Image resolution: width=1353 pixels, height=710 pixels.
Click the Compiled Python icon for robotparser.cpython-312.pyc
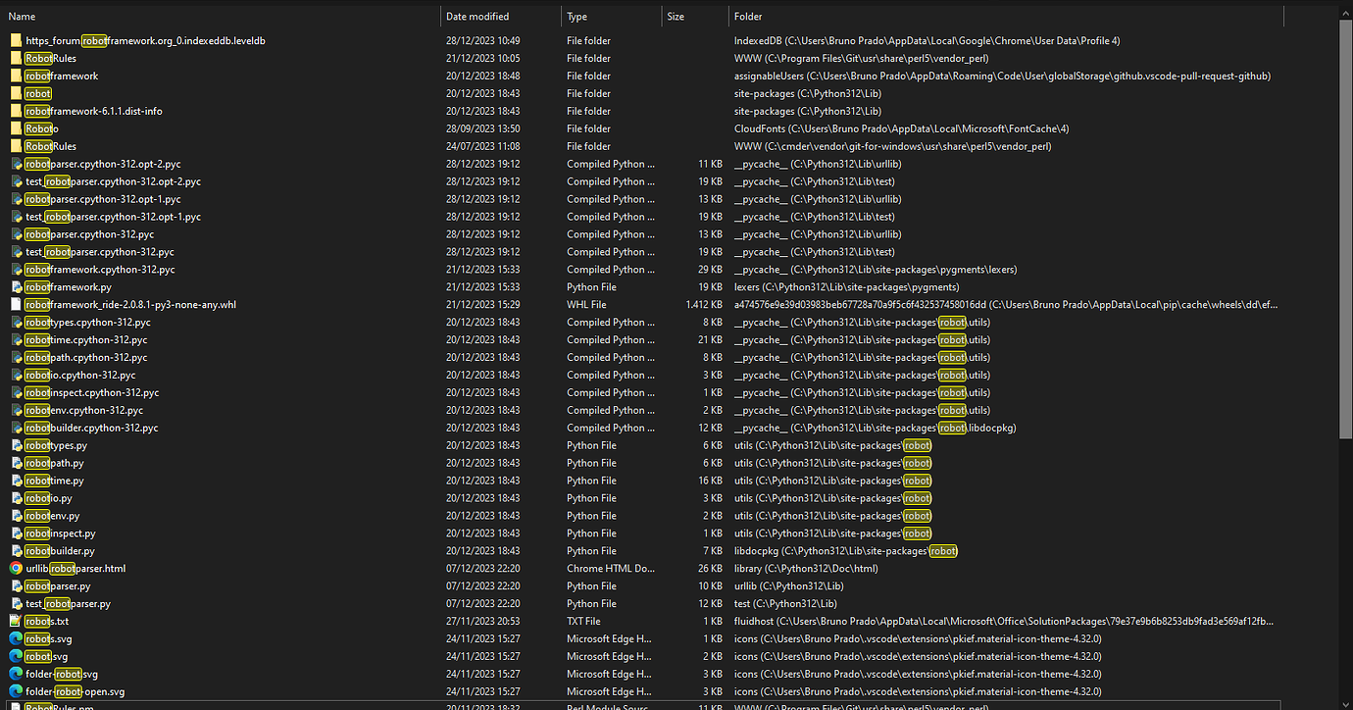click(15, 234)
